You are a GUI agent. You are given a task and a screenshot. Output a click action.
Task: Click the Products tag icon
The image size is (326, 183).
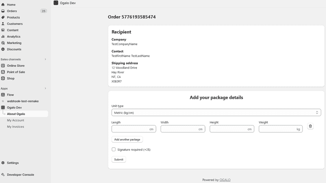click(x=3, y=17)
